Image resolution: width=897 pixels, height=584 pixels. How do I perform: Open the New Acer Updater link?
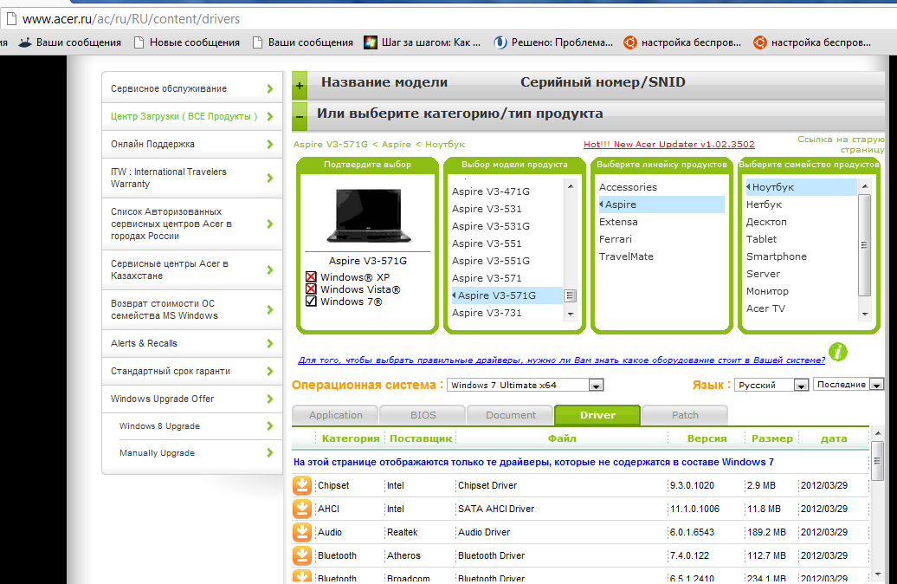point(668,145)
